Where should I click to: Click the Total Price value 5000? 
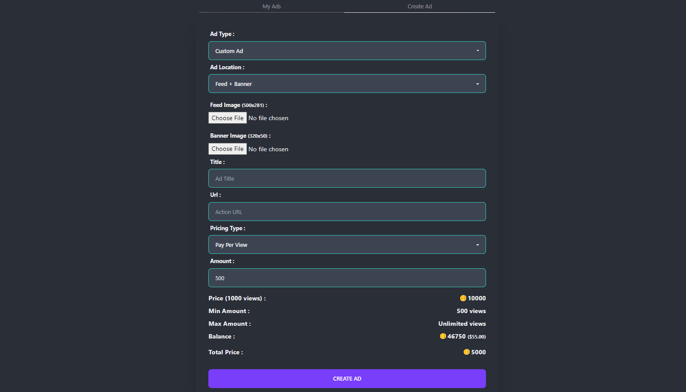click(479, 352)
